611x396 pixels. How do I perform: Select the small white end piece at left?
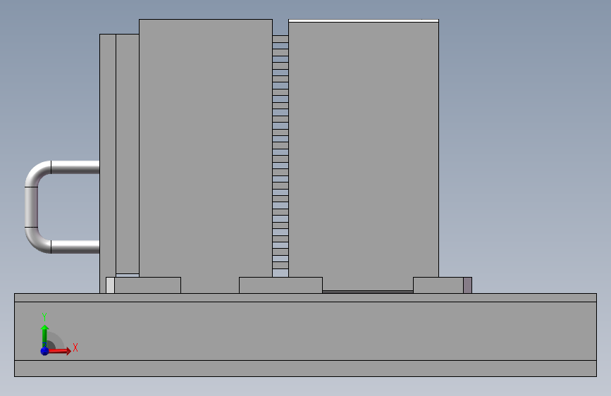point(110,285)
